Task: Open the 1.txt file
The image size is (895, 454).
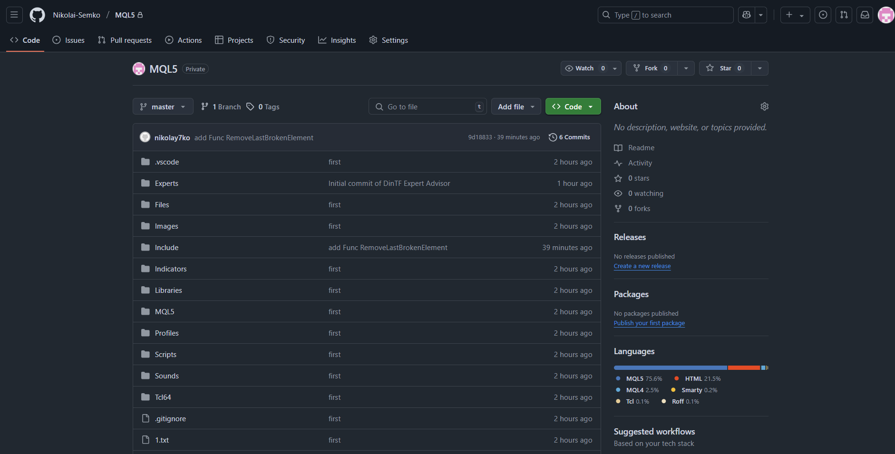Action: 162,440
